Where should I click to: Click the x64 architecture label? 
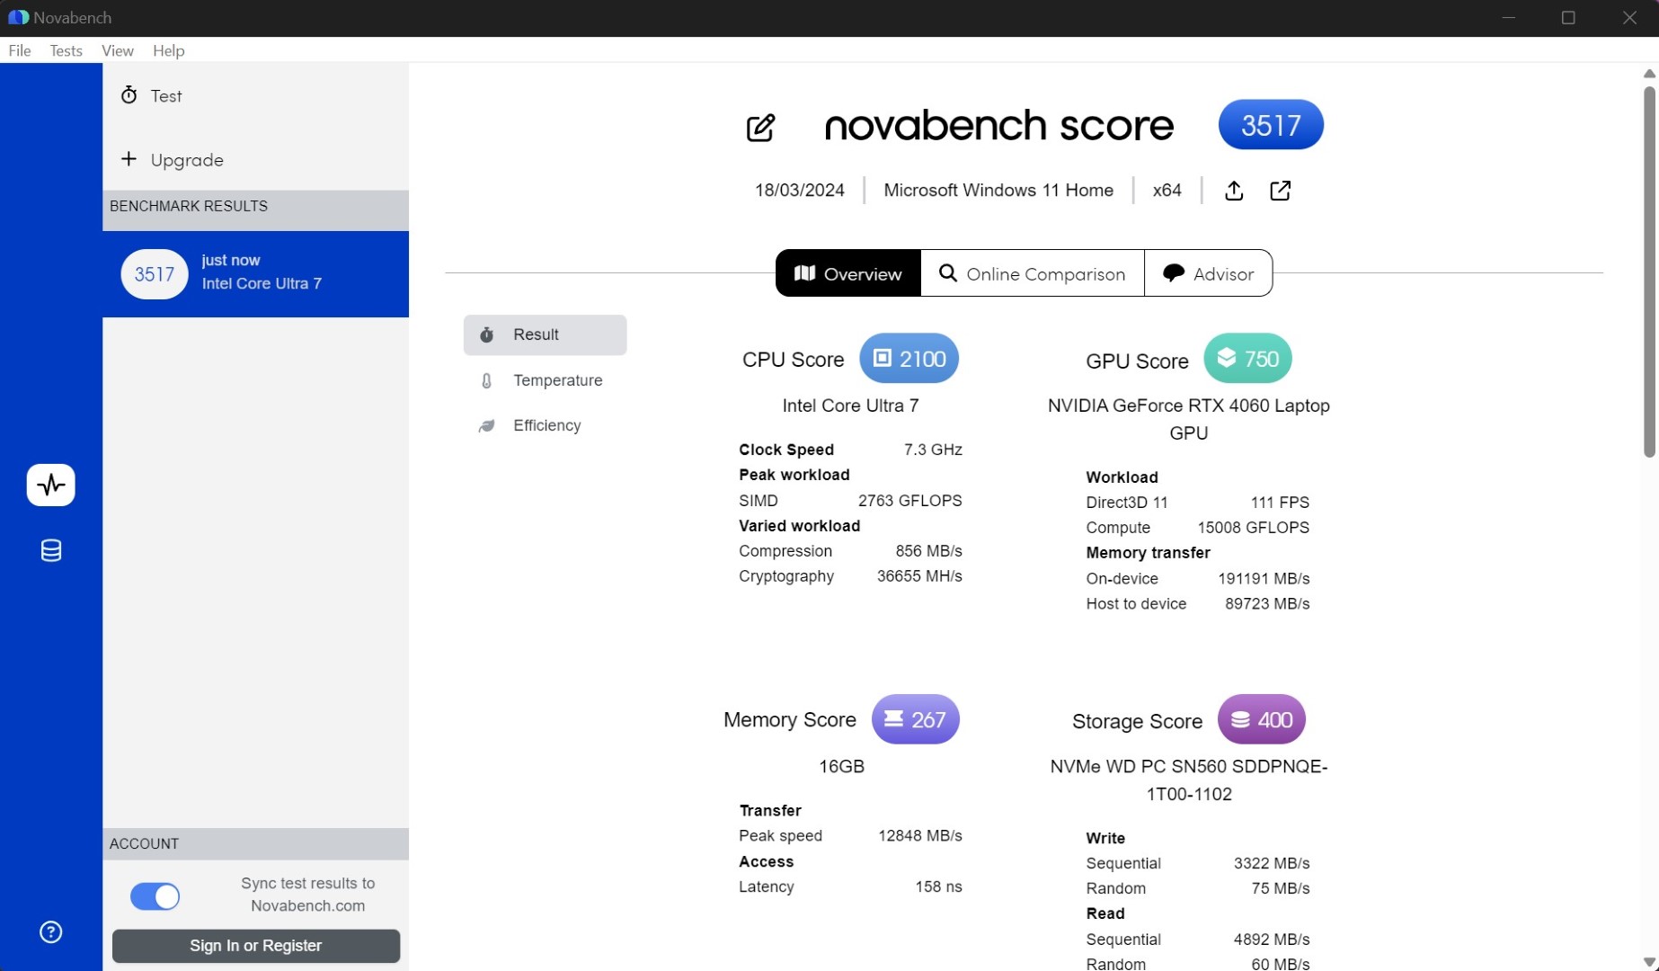coord(1167,191)
